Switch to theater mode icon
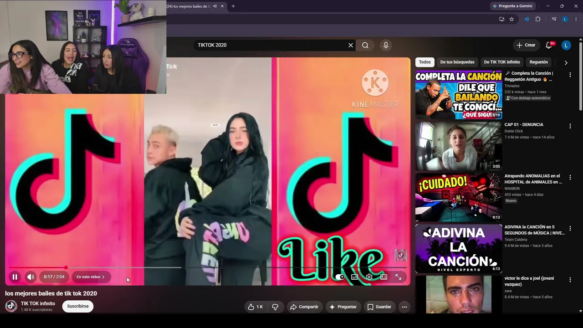583x328 pixels. click(384, 277)
